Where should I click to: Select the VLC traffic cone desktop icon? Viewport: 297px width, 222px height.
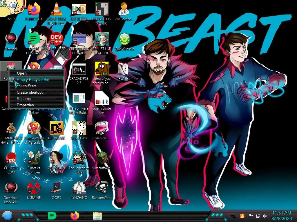click(57, 13)
